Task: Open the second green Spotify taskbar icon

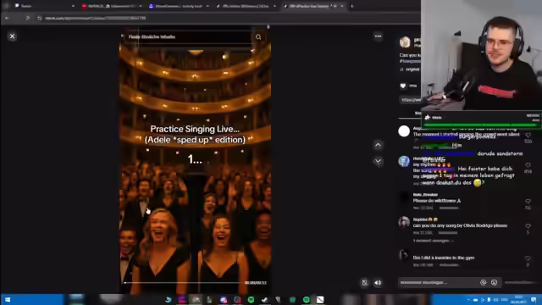Action: click(x=307, y=299)
